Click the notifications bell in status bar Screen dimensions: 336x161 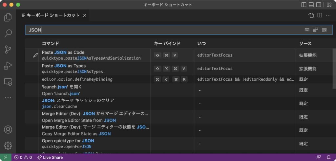328,157
